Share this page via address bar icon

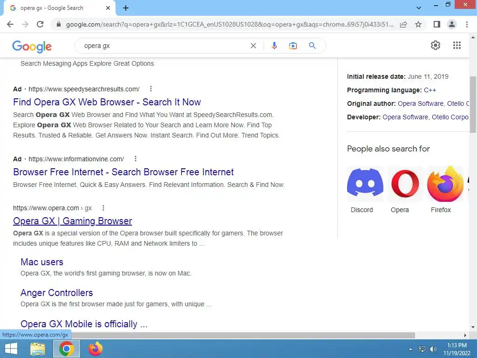403,24
